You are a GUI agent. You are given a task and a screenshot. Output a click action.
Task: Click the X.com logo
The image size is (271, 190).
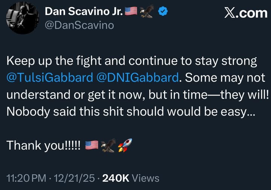click(x=245, y=13)
